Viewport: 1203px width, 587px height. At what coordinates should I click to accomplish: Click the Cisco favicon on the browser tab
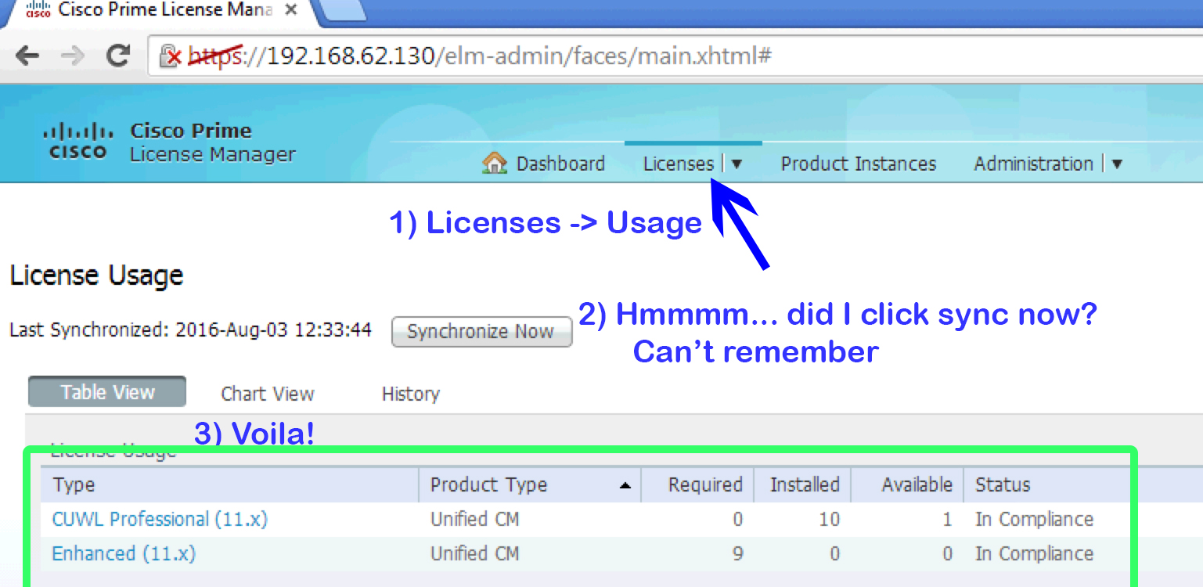pyautogui.click(x=38, y=9)
